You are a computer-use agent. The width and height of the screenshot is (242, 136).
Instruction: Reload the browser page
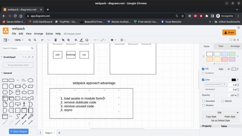(15, 16)
